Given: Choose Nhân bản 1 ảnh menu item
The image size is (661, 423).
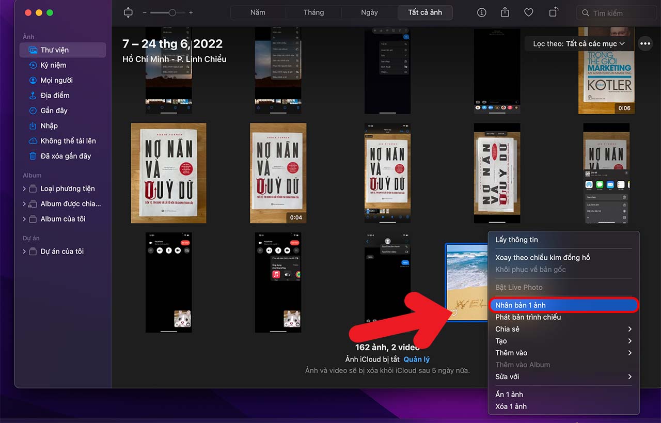Looking at the screenshot, I should tap(564, 305).
